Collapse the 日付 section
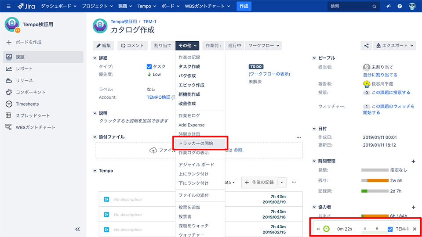The image size is (422, 237). tap(314, 129)
